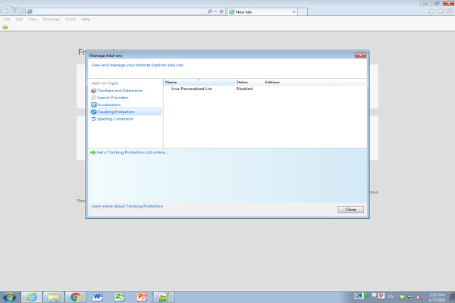Open PowerPoint from the taskbar

point(141,297)
